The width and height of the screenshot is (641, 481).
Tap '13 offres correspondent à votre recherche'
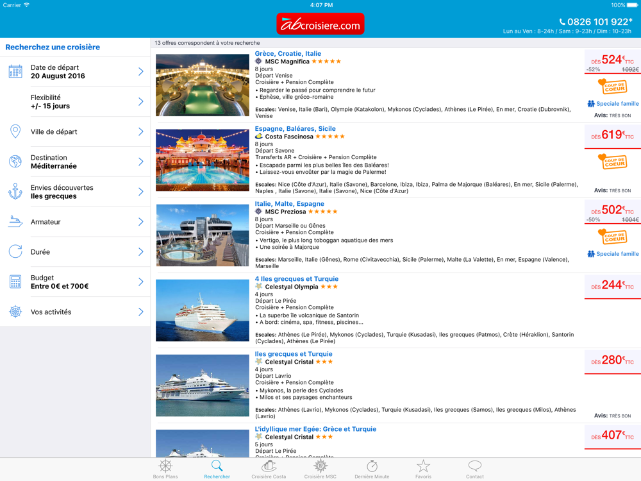[207, 43]
